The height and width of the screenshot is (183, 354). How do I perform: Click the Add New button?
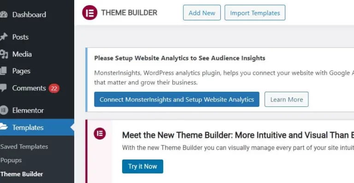[202, 12]
